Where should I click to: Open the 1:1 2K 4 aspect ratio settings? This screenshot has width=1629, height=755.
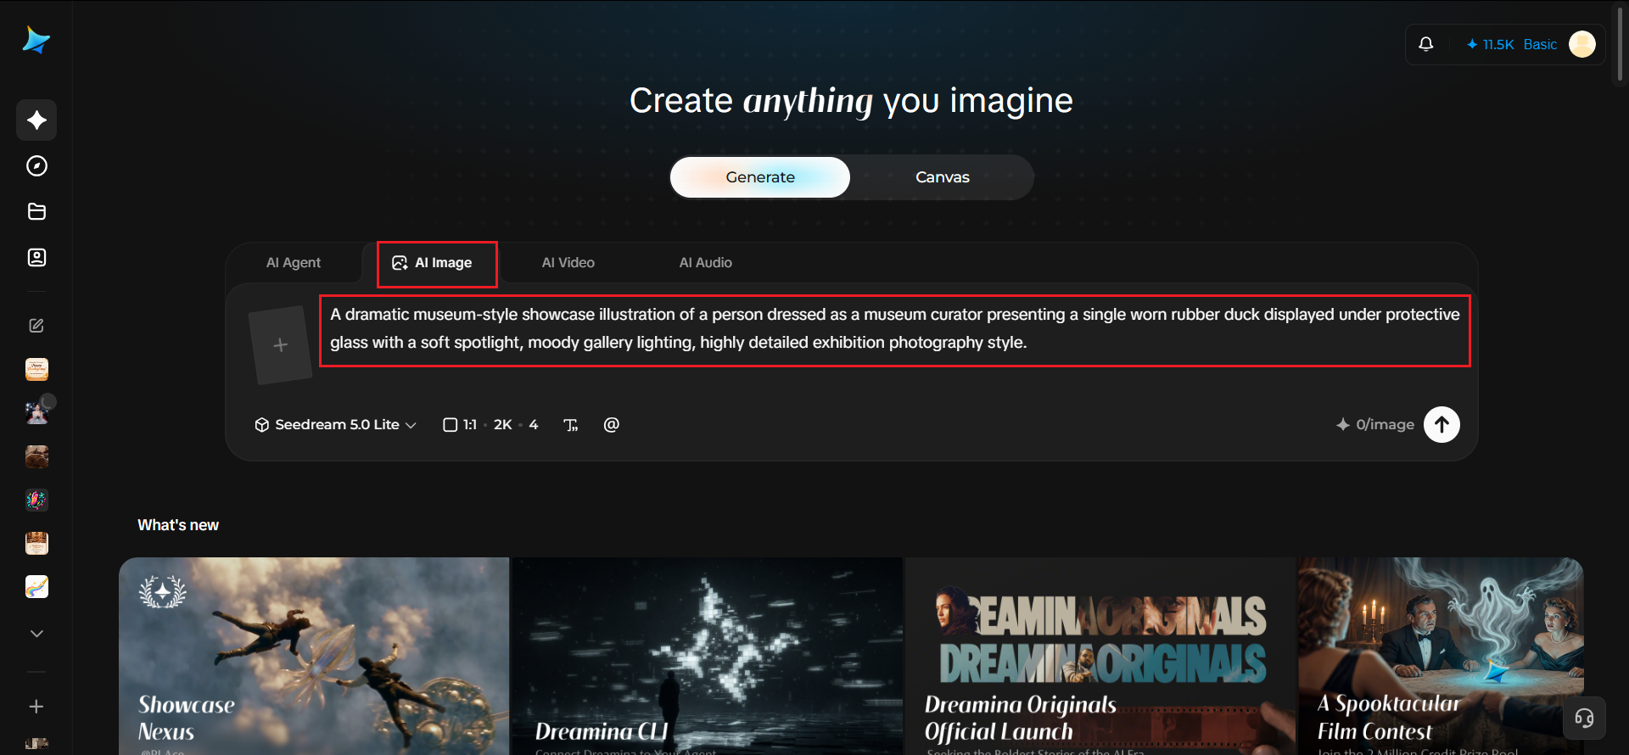(x=490, y=425)
